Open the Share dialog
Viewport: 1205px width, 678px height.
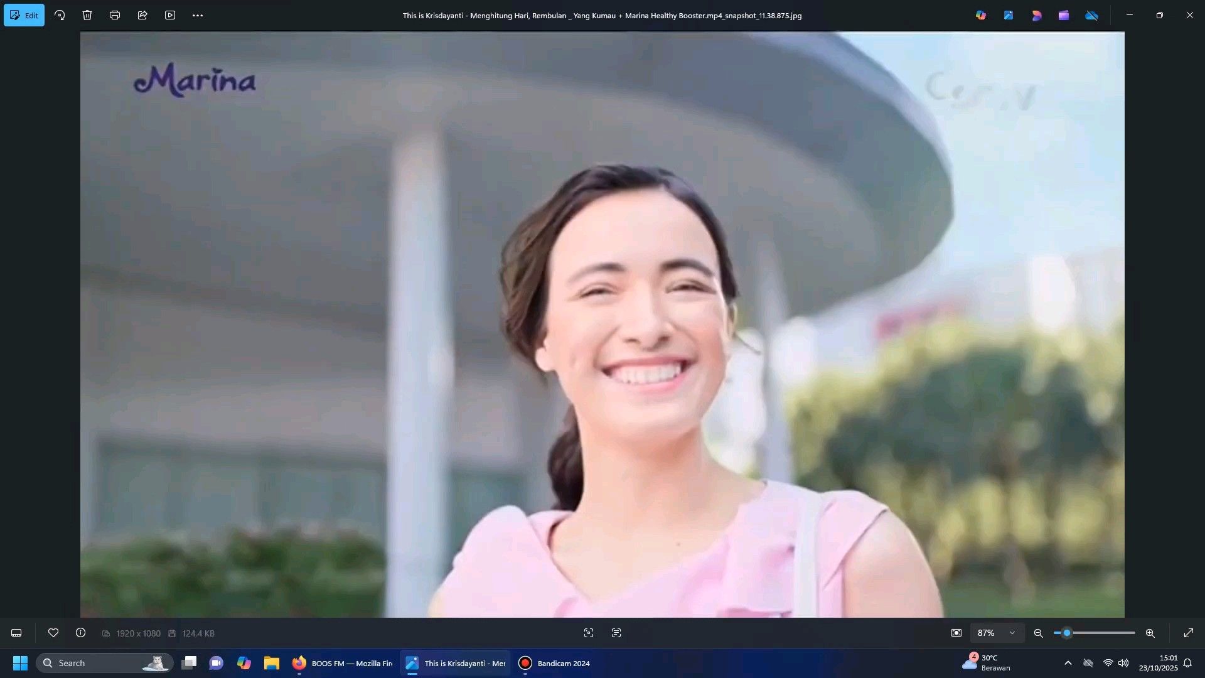(142, 15)
